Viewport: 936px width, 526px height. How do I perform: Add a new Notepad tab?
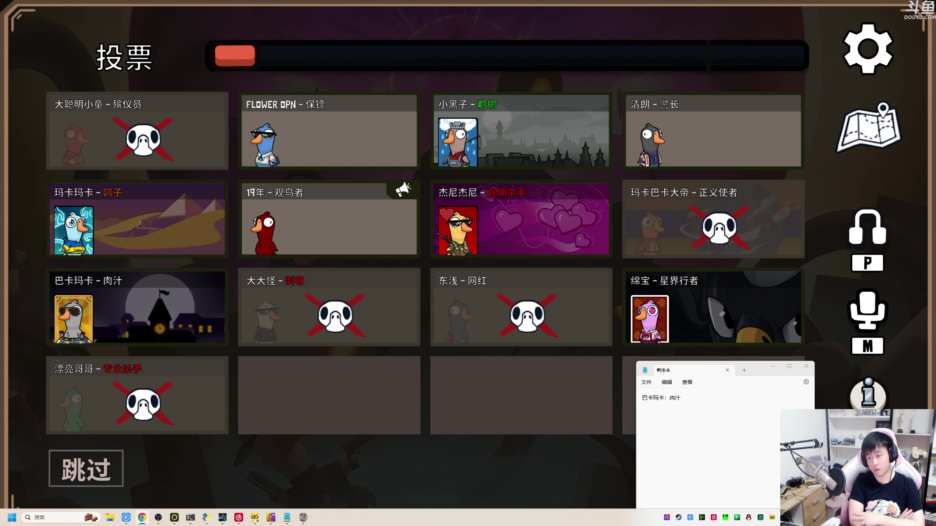point(744,370)
